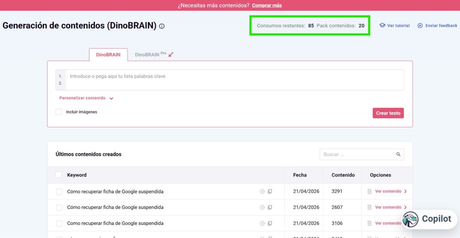Image resolution: width=460 pixels, height=238 pixels.
Task: Open Ver contenido for the 3106 row
Action: [388, 223]
